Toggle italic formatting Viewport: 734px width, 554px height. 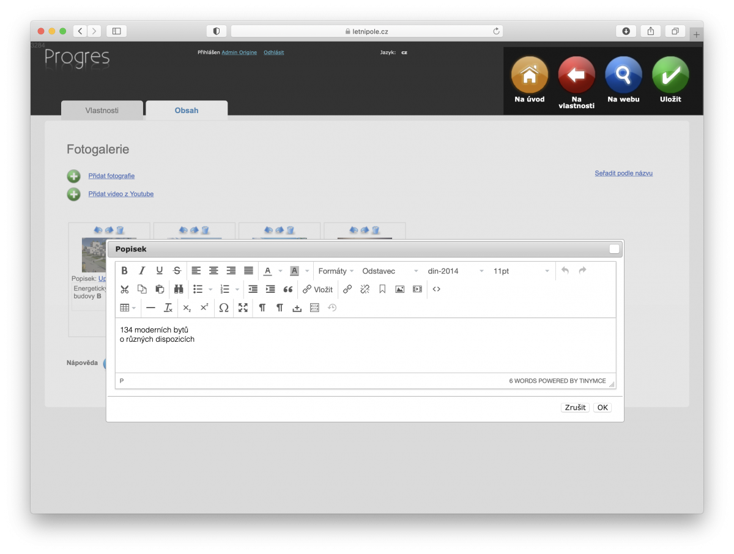[x=141, y=270]
